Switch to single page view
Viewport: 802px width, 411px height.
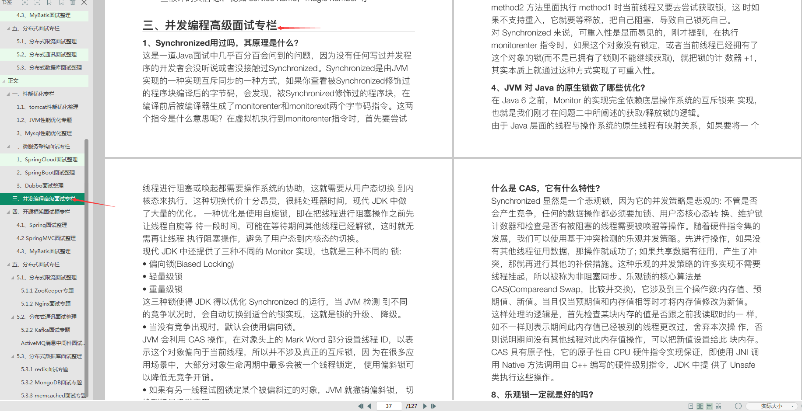click(x=691, y=406)
